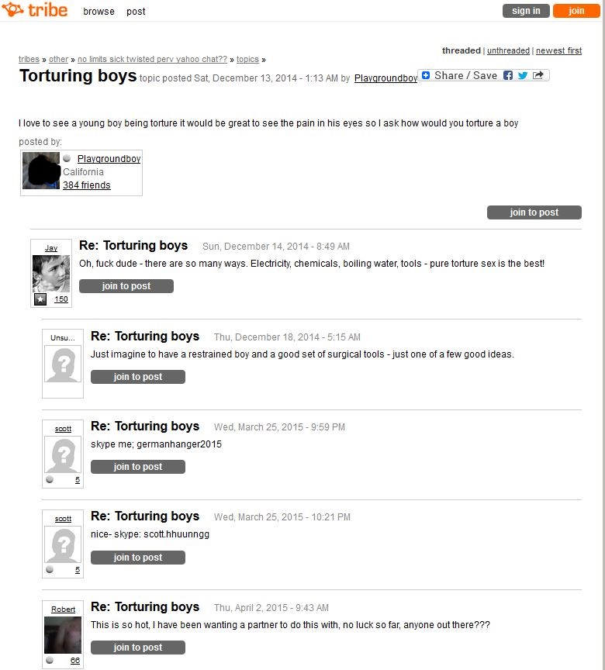Screen dimensions: 605x670
Task: Click the star badge under Jay's avatar
Action: click(x=40, y=299)
